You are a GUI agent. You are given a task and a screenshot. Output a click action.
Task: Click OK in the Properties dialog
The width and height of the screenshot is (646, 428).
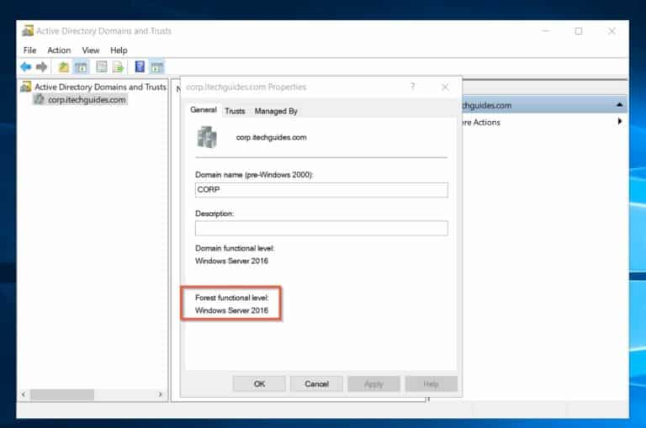259,384
